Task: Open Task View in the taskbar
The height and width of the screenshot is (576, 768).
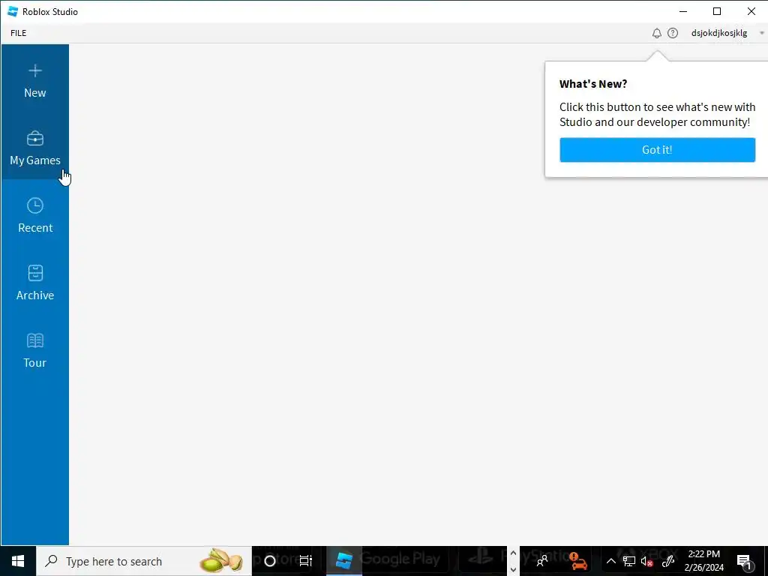Action: coord(306,561)
